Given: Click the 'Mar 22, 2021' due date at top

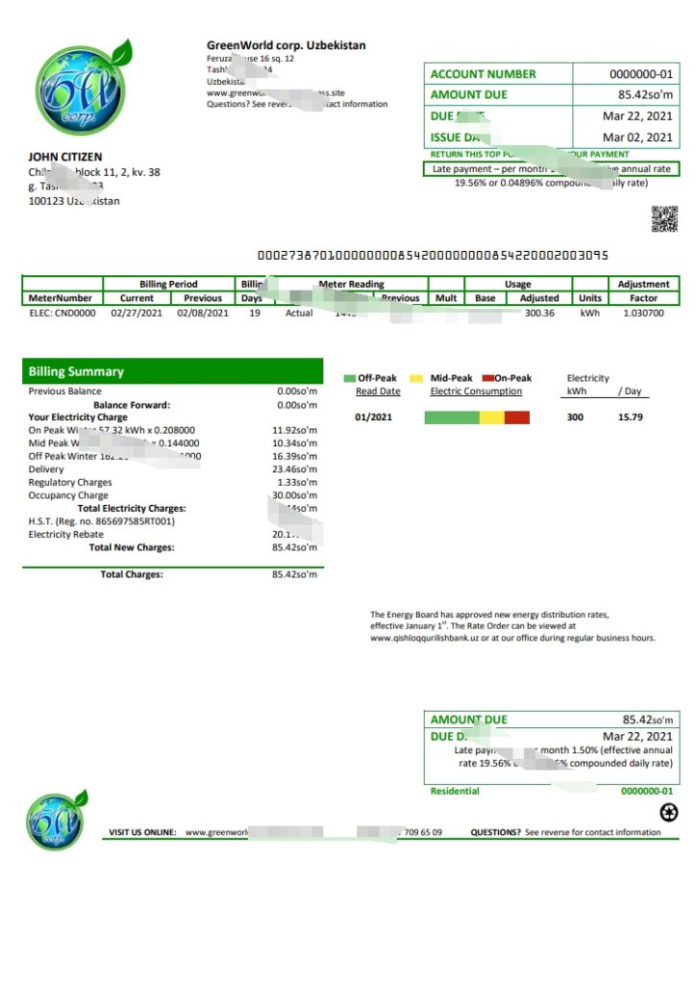Looking at the screenshot, I should coord(637,116).
